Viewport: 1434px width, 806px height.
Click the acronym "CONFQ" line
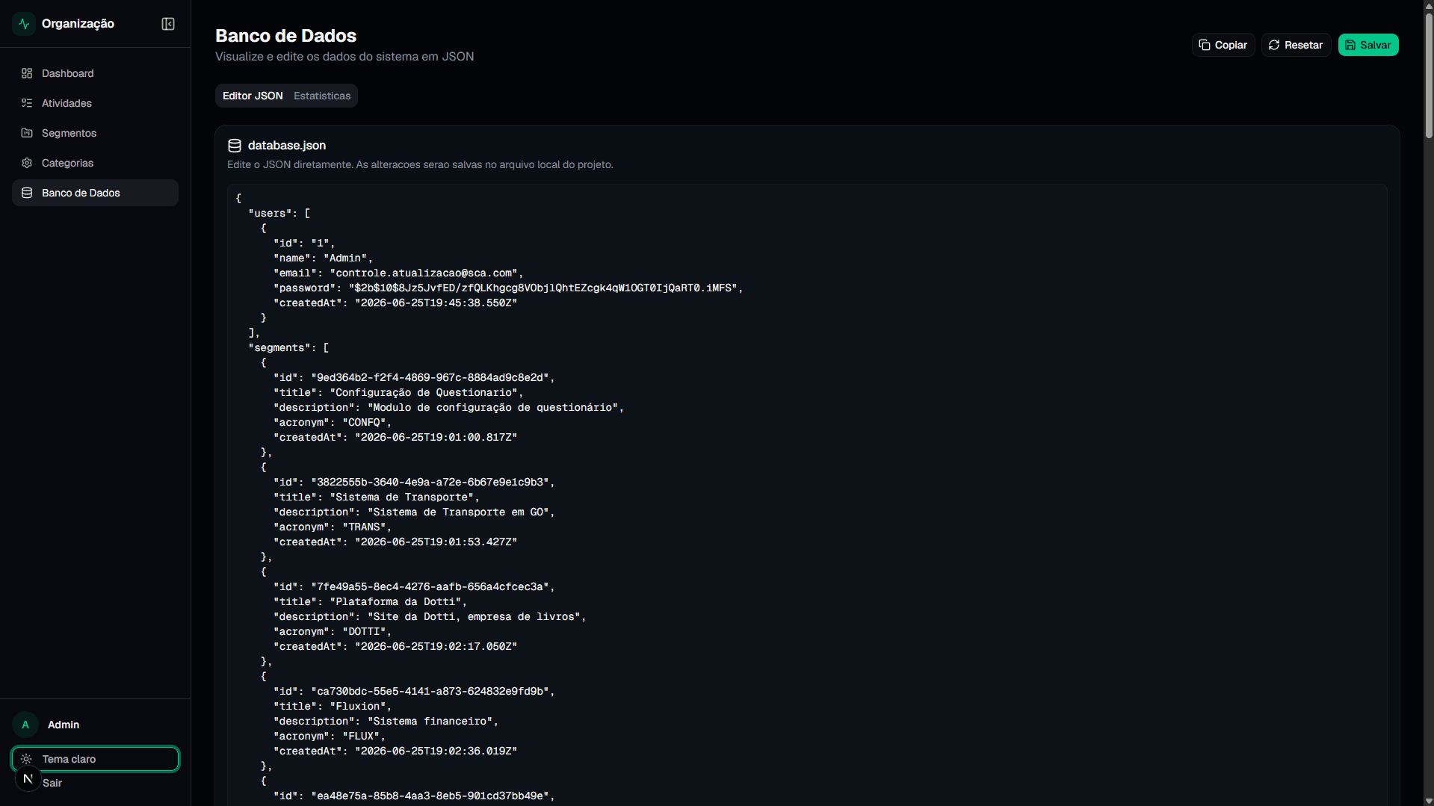333,423
